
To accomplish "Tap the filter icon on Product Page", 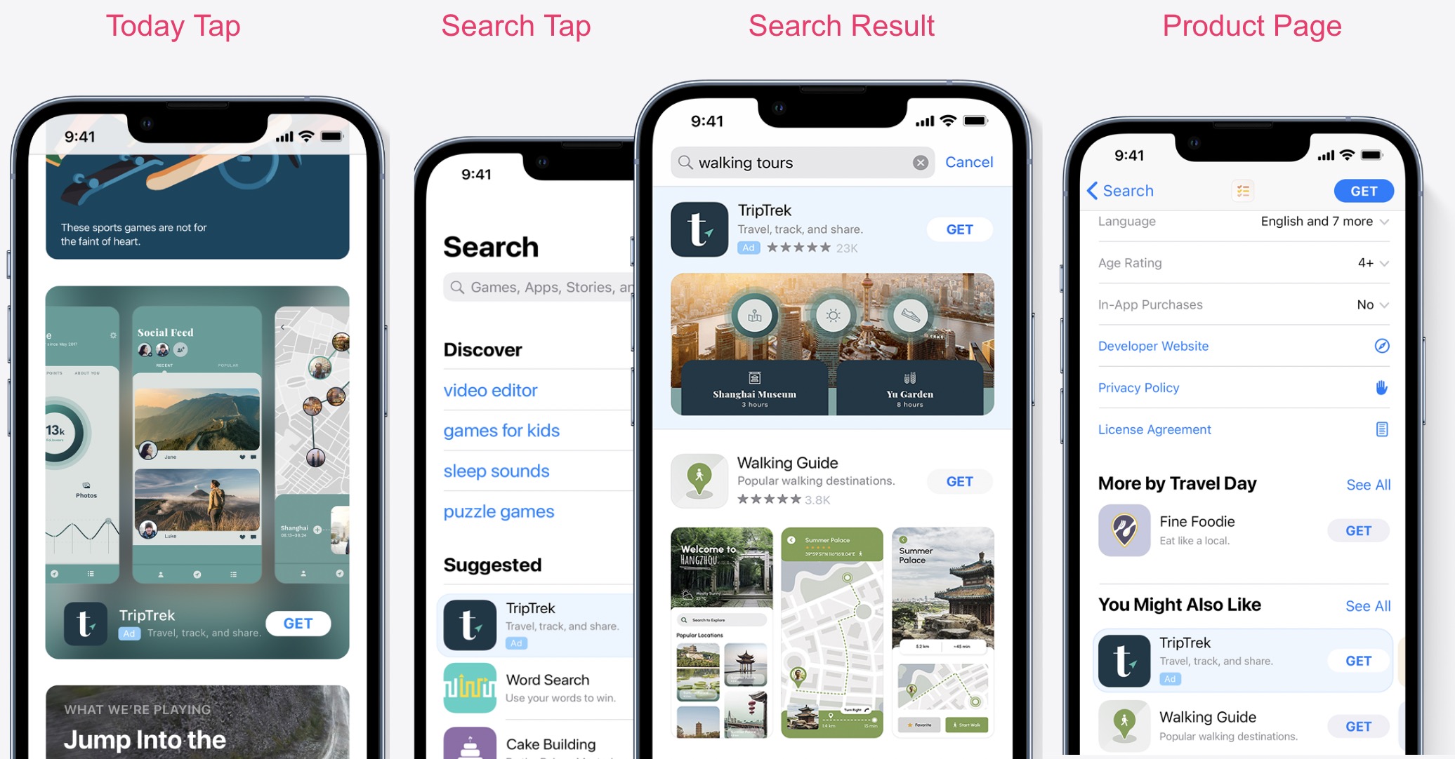I will click(x=1242, y=189).
